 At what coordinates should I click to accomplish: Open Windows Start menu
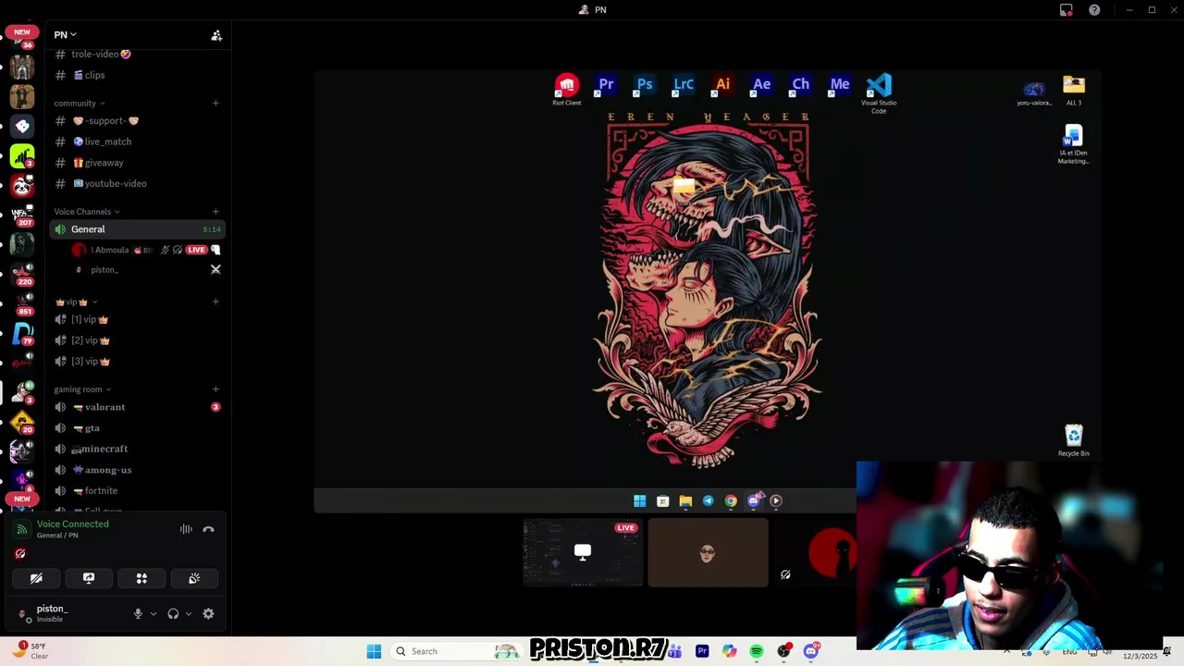pos(374,651)
